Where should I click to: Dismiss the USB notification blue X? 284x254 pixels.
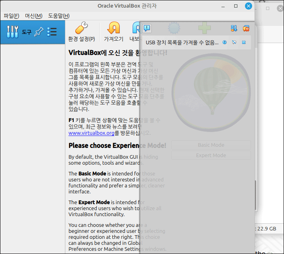click(244, 42)
